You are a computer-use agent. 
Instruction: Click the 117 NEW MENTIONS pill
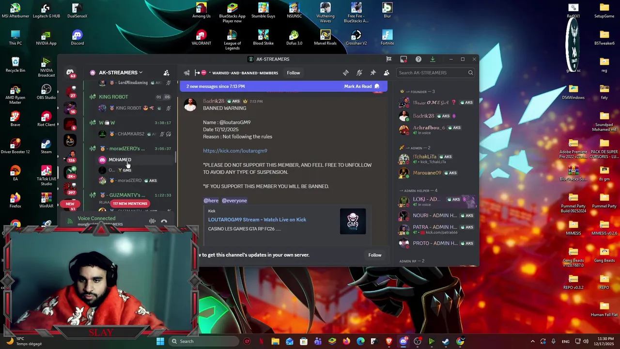click(130, 204)
